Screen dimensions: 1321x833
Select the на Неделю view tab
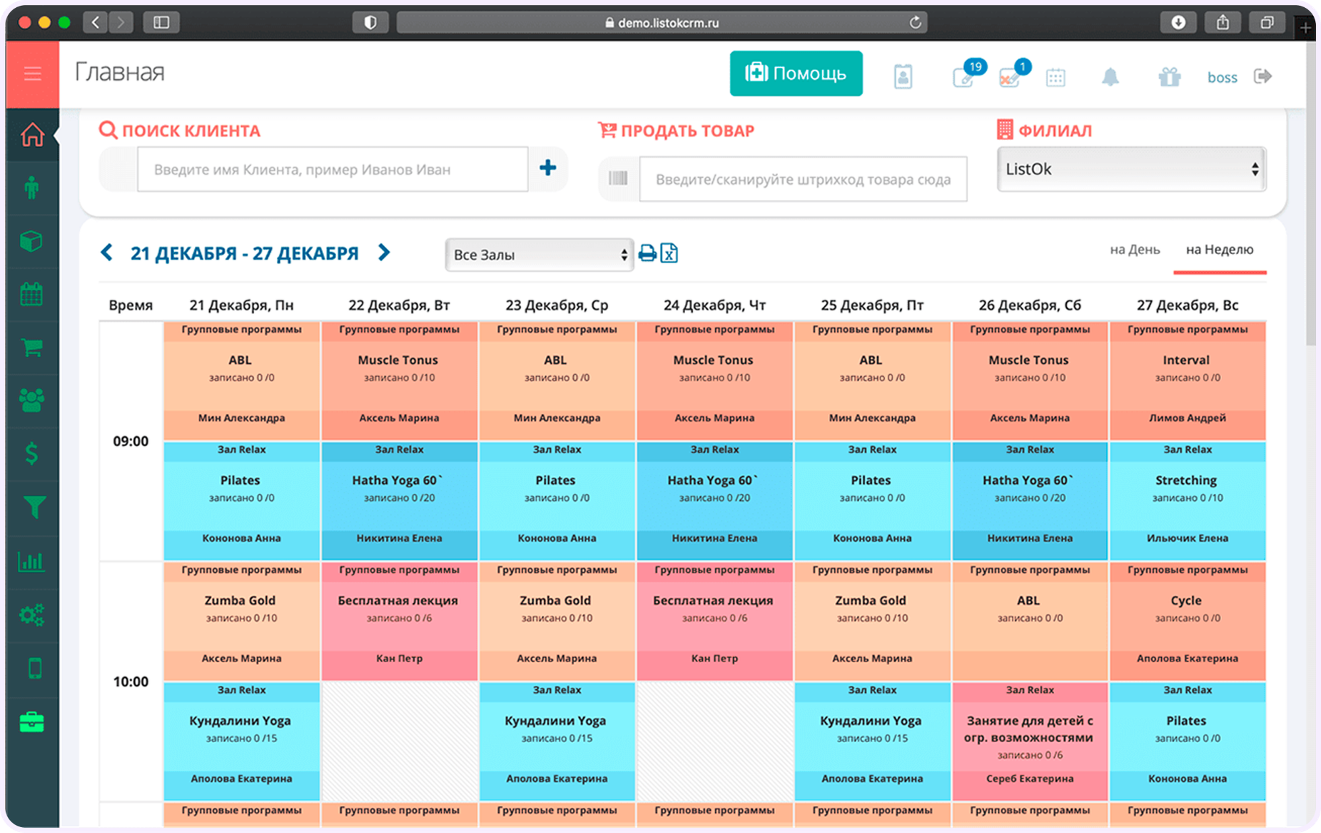click(x=1219, y=250)
